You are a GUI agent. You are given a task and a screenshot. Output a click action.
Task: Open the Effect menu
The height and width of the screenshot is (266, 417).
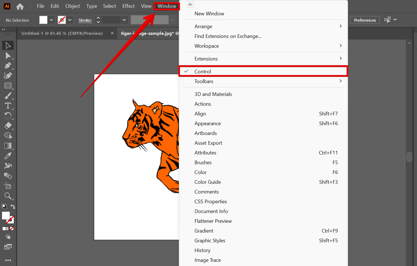point(128,6)
